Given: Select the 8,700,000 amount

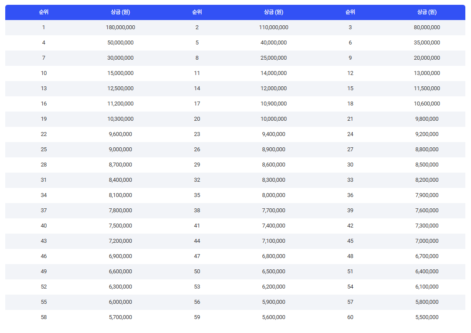Looking at the screenshot, I should (x=120, y=165).
